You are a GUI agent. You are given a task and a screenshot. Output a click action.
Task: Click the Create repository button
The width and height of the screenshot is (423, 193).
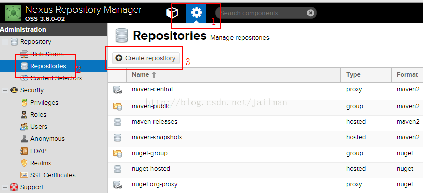(146, 58)
